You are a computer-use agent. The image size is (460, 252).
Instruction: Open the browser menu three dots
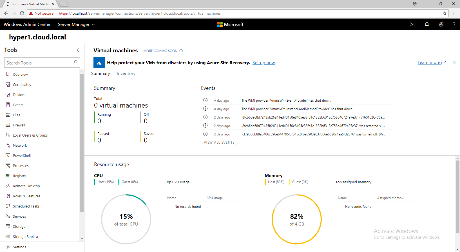point(454,13)
